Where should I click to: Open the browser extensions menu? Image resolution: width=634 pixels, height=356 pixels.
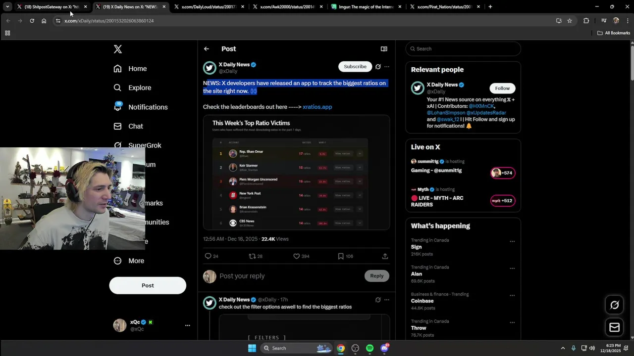point(586,21)
